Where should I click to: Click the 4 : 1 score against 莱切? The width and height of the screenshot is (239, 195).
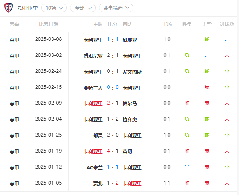113,151
